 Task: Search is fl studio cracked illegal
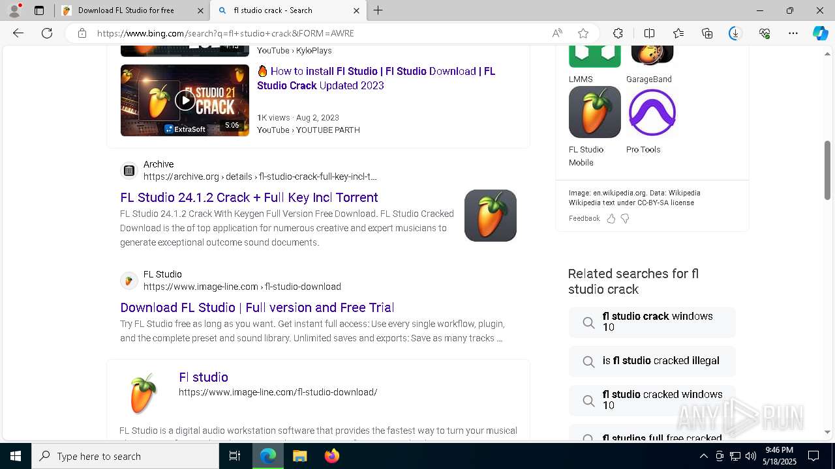(652, 361)
